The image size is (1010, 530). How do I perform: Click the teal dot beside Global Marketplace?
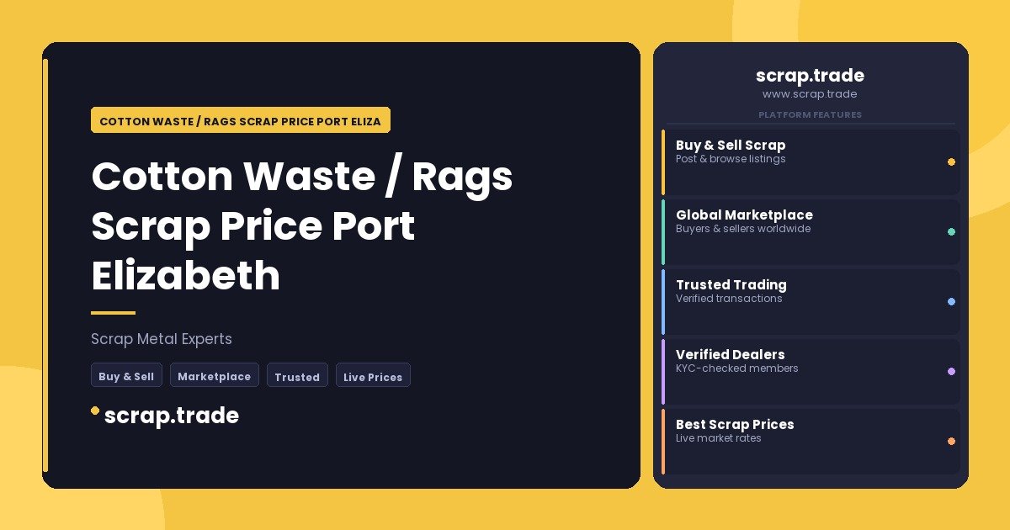[951, 231]
